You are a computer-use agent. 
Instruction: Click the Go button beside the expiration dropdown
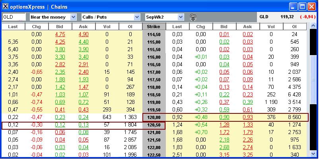click(x=194, y=17)
